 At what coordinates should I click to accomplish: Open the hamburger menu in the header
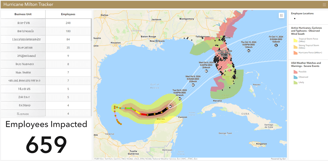(x=324, y=4)
